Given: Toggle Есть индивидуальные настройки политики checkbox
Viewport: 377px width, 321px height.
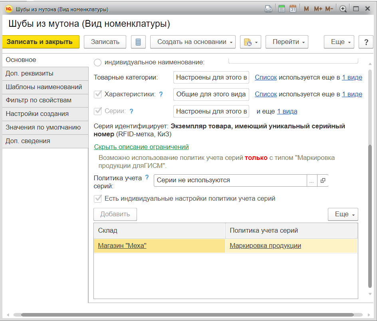Looking at the screenshot, I should (x=97, y=198).
